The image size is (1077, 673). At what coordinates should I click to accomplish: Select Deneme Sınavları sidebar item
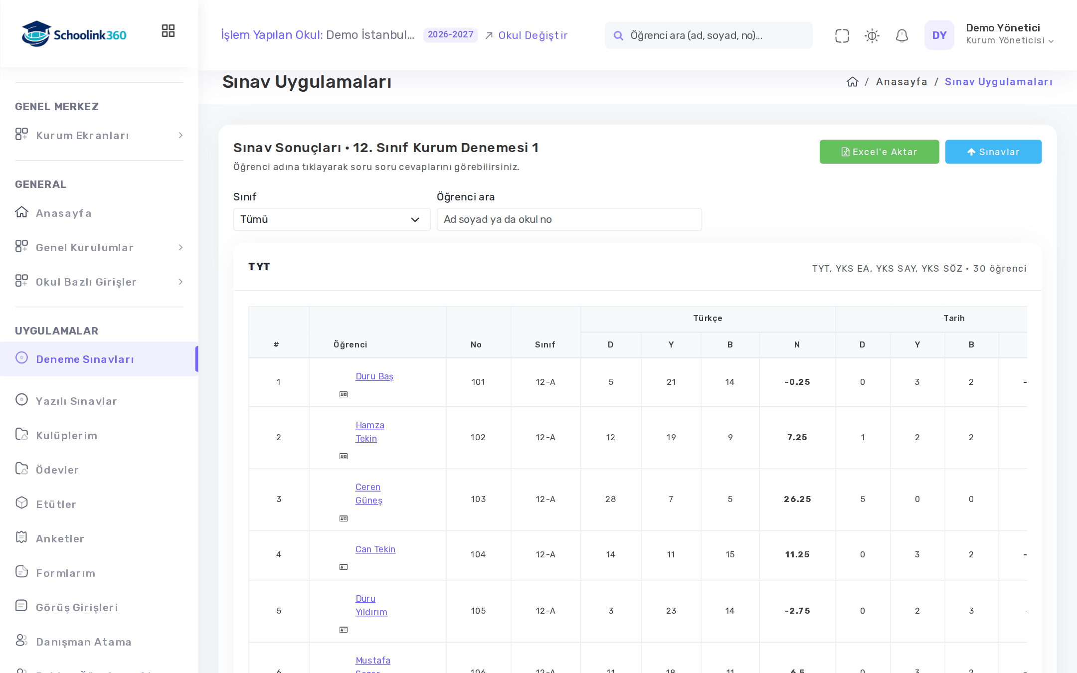99,359
